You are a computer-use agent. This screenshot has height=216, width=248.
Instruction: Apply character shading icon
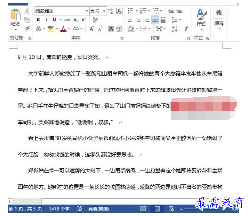[x=111, y=29]
